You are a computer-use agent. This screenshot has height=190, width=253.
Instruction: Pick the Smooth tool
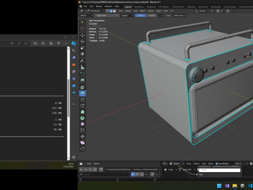coord(82,124)
